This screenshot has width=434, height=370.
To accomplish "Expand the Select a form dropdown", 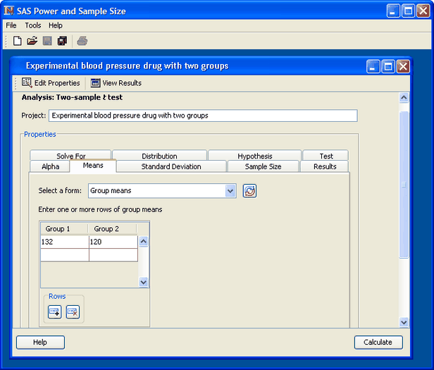I will tap(230, 190).
